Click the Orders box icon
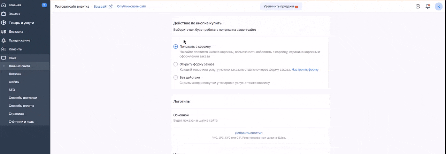The image size is (446, 154). tap(4, 14)
